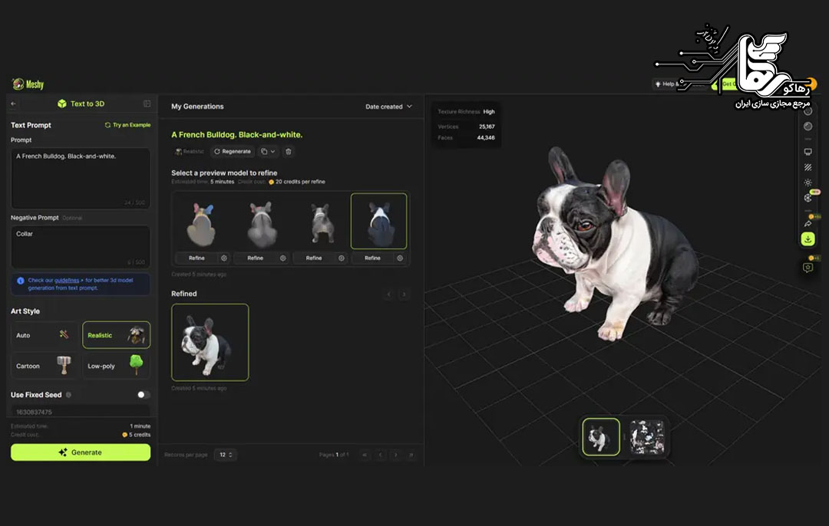
Task: Click the diagonal stripes icon in viewer toolbar
Action: click(808, 166)
